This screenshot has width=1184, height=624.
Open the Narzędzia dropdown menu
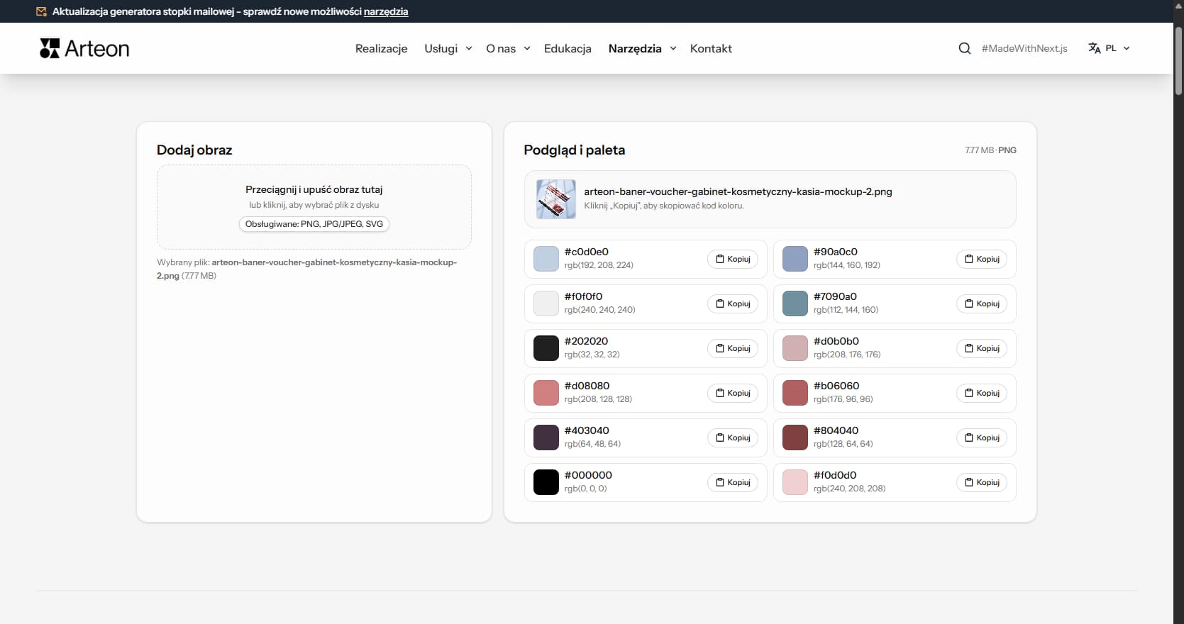[x=642, y=48]
